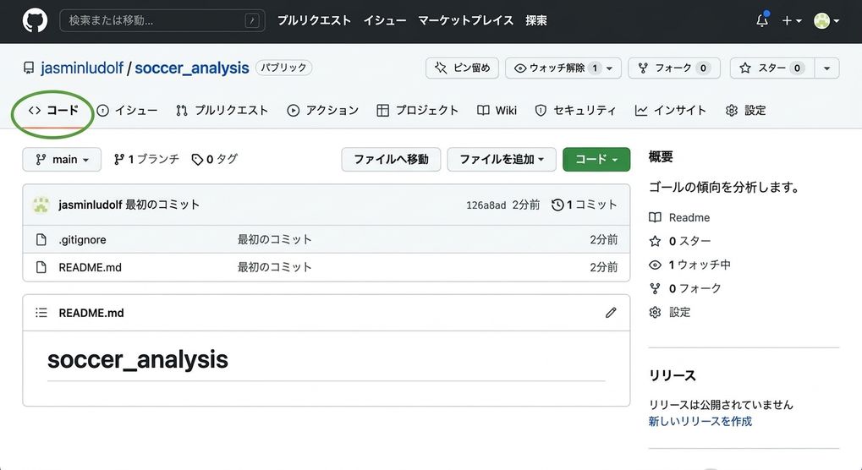
Task: Click 新しいリリースを作成 link
Action: (x=700, y=422)
